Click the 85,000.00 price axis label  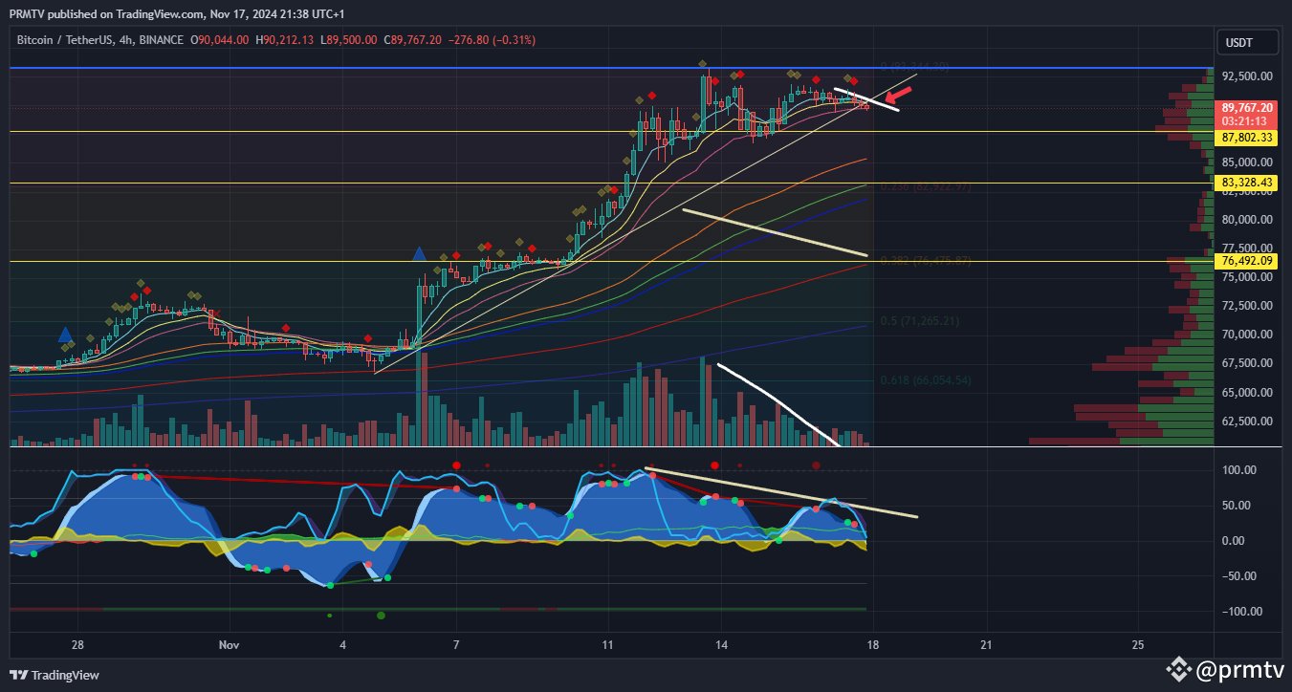point(1246,162)
